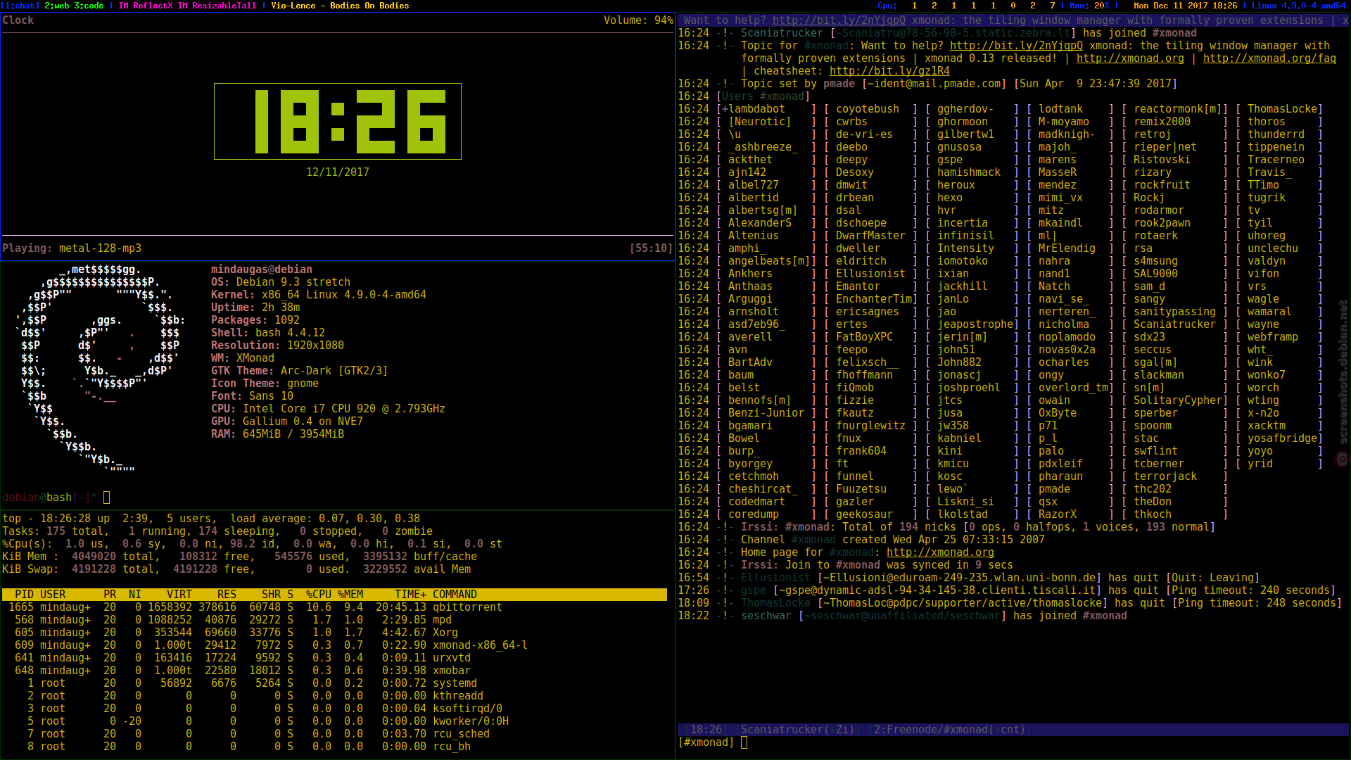Click the nick lkolstad in users list
This screenshot has width=1351, height=760.
coord(963,514)
